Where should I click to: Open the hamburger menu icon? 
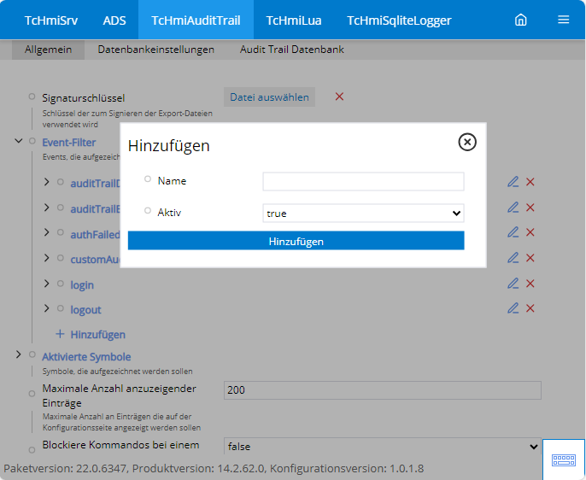(563, 20)
